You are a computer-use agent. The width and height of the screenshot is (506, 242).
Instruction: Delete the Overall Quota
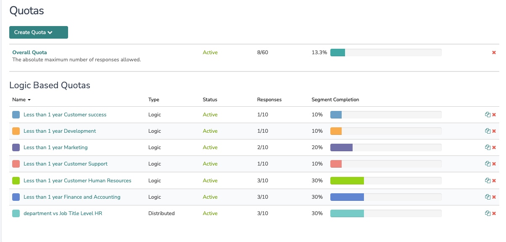(494, 53)
